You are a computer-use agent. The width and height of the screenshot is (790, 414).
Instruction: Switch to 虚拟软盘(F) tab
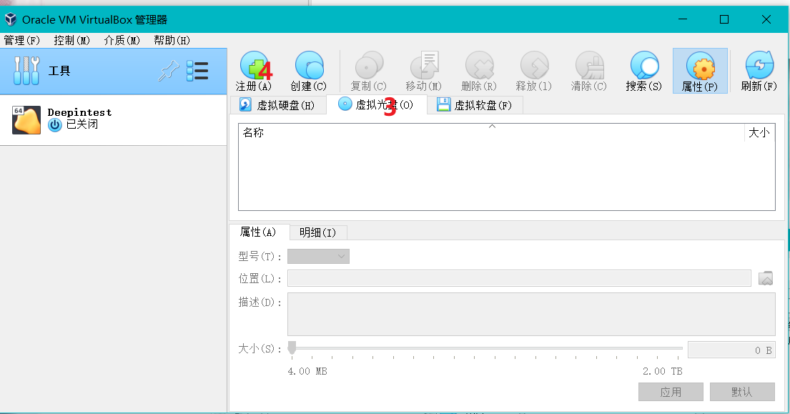(475, 105)
